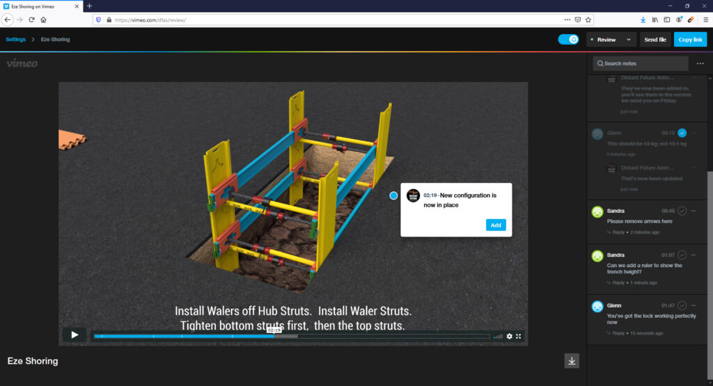The height and width of the screenshot is (386, 713).
Task: Click the Settings breadcrumb link
Action: 15,40
